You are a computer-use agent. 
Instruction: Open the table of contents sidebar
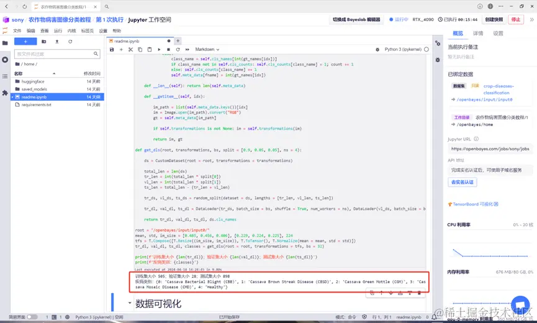5,76
